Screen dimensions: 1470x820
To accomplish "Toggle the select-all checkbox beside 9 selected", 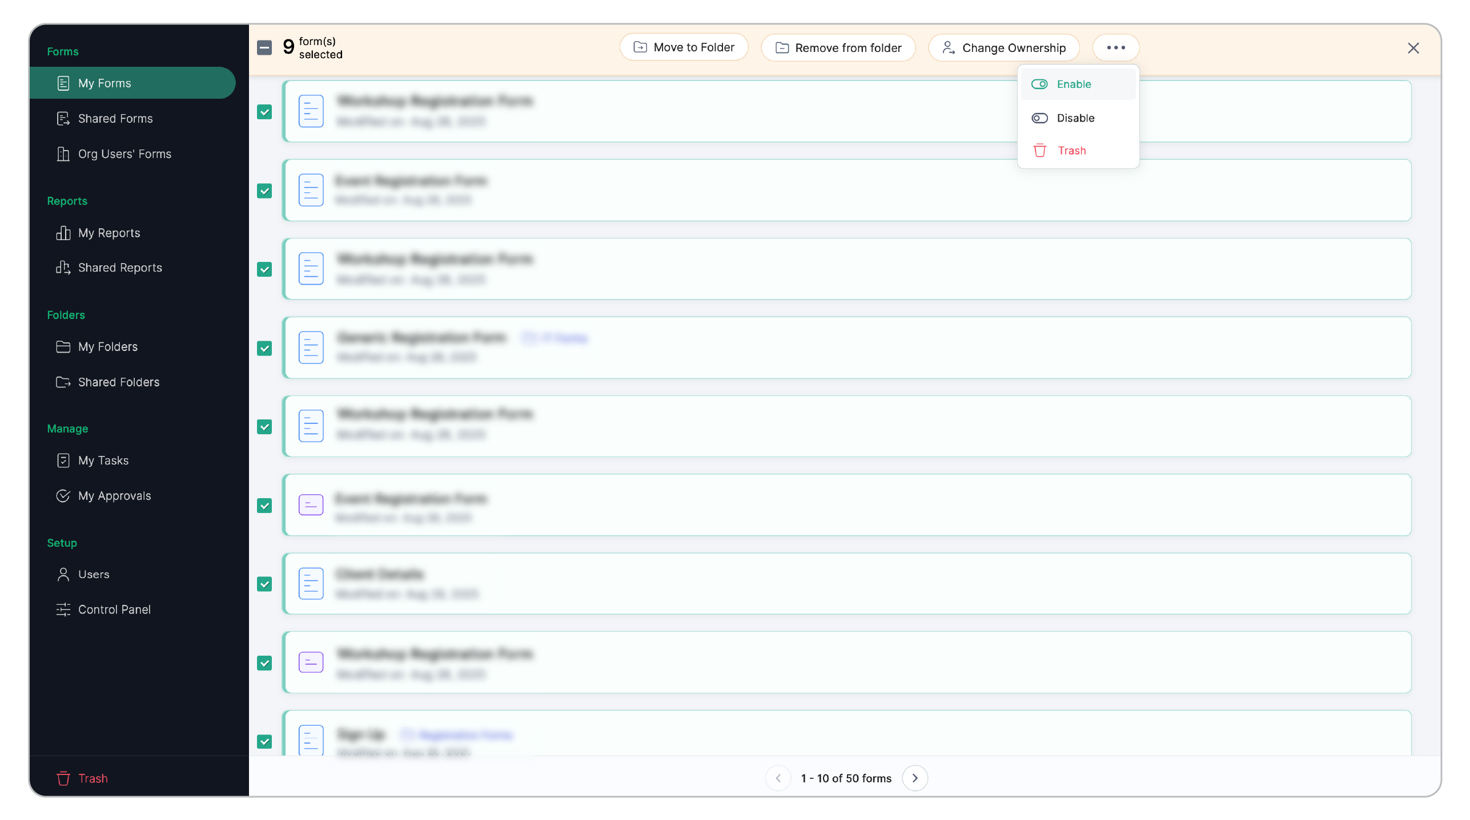I will (264, 47).
